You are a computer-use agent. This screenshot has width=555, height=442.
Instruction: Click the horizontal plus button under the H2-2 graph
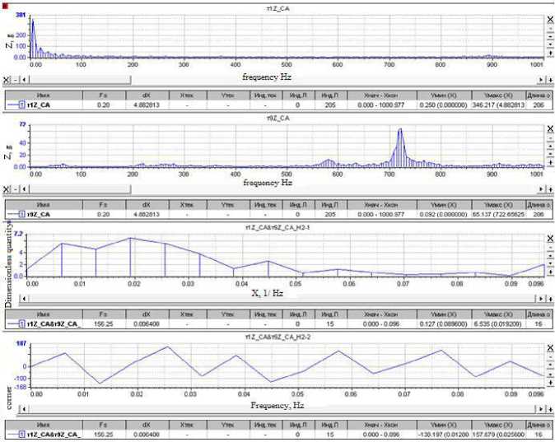[x=550, y=409]
